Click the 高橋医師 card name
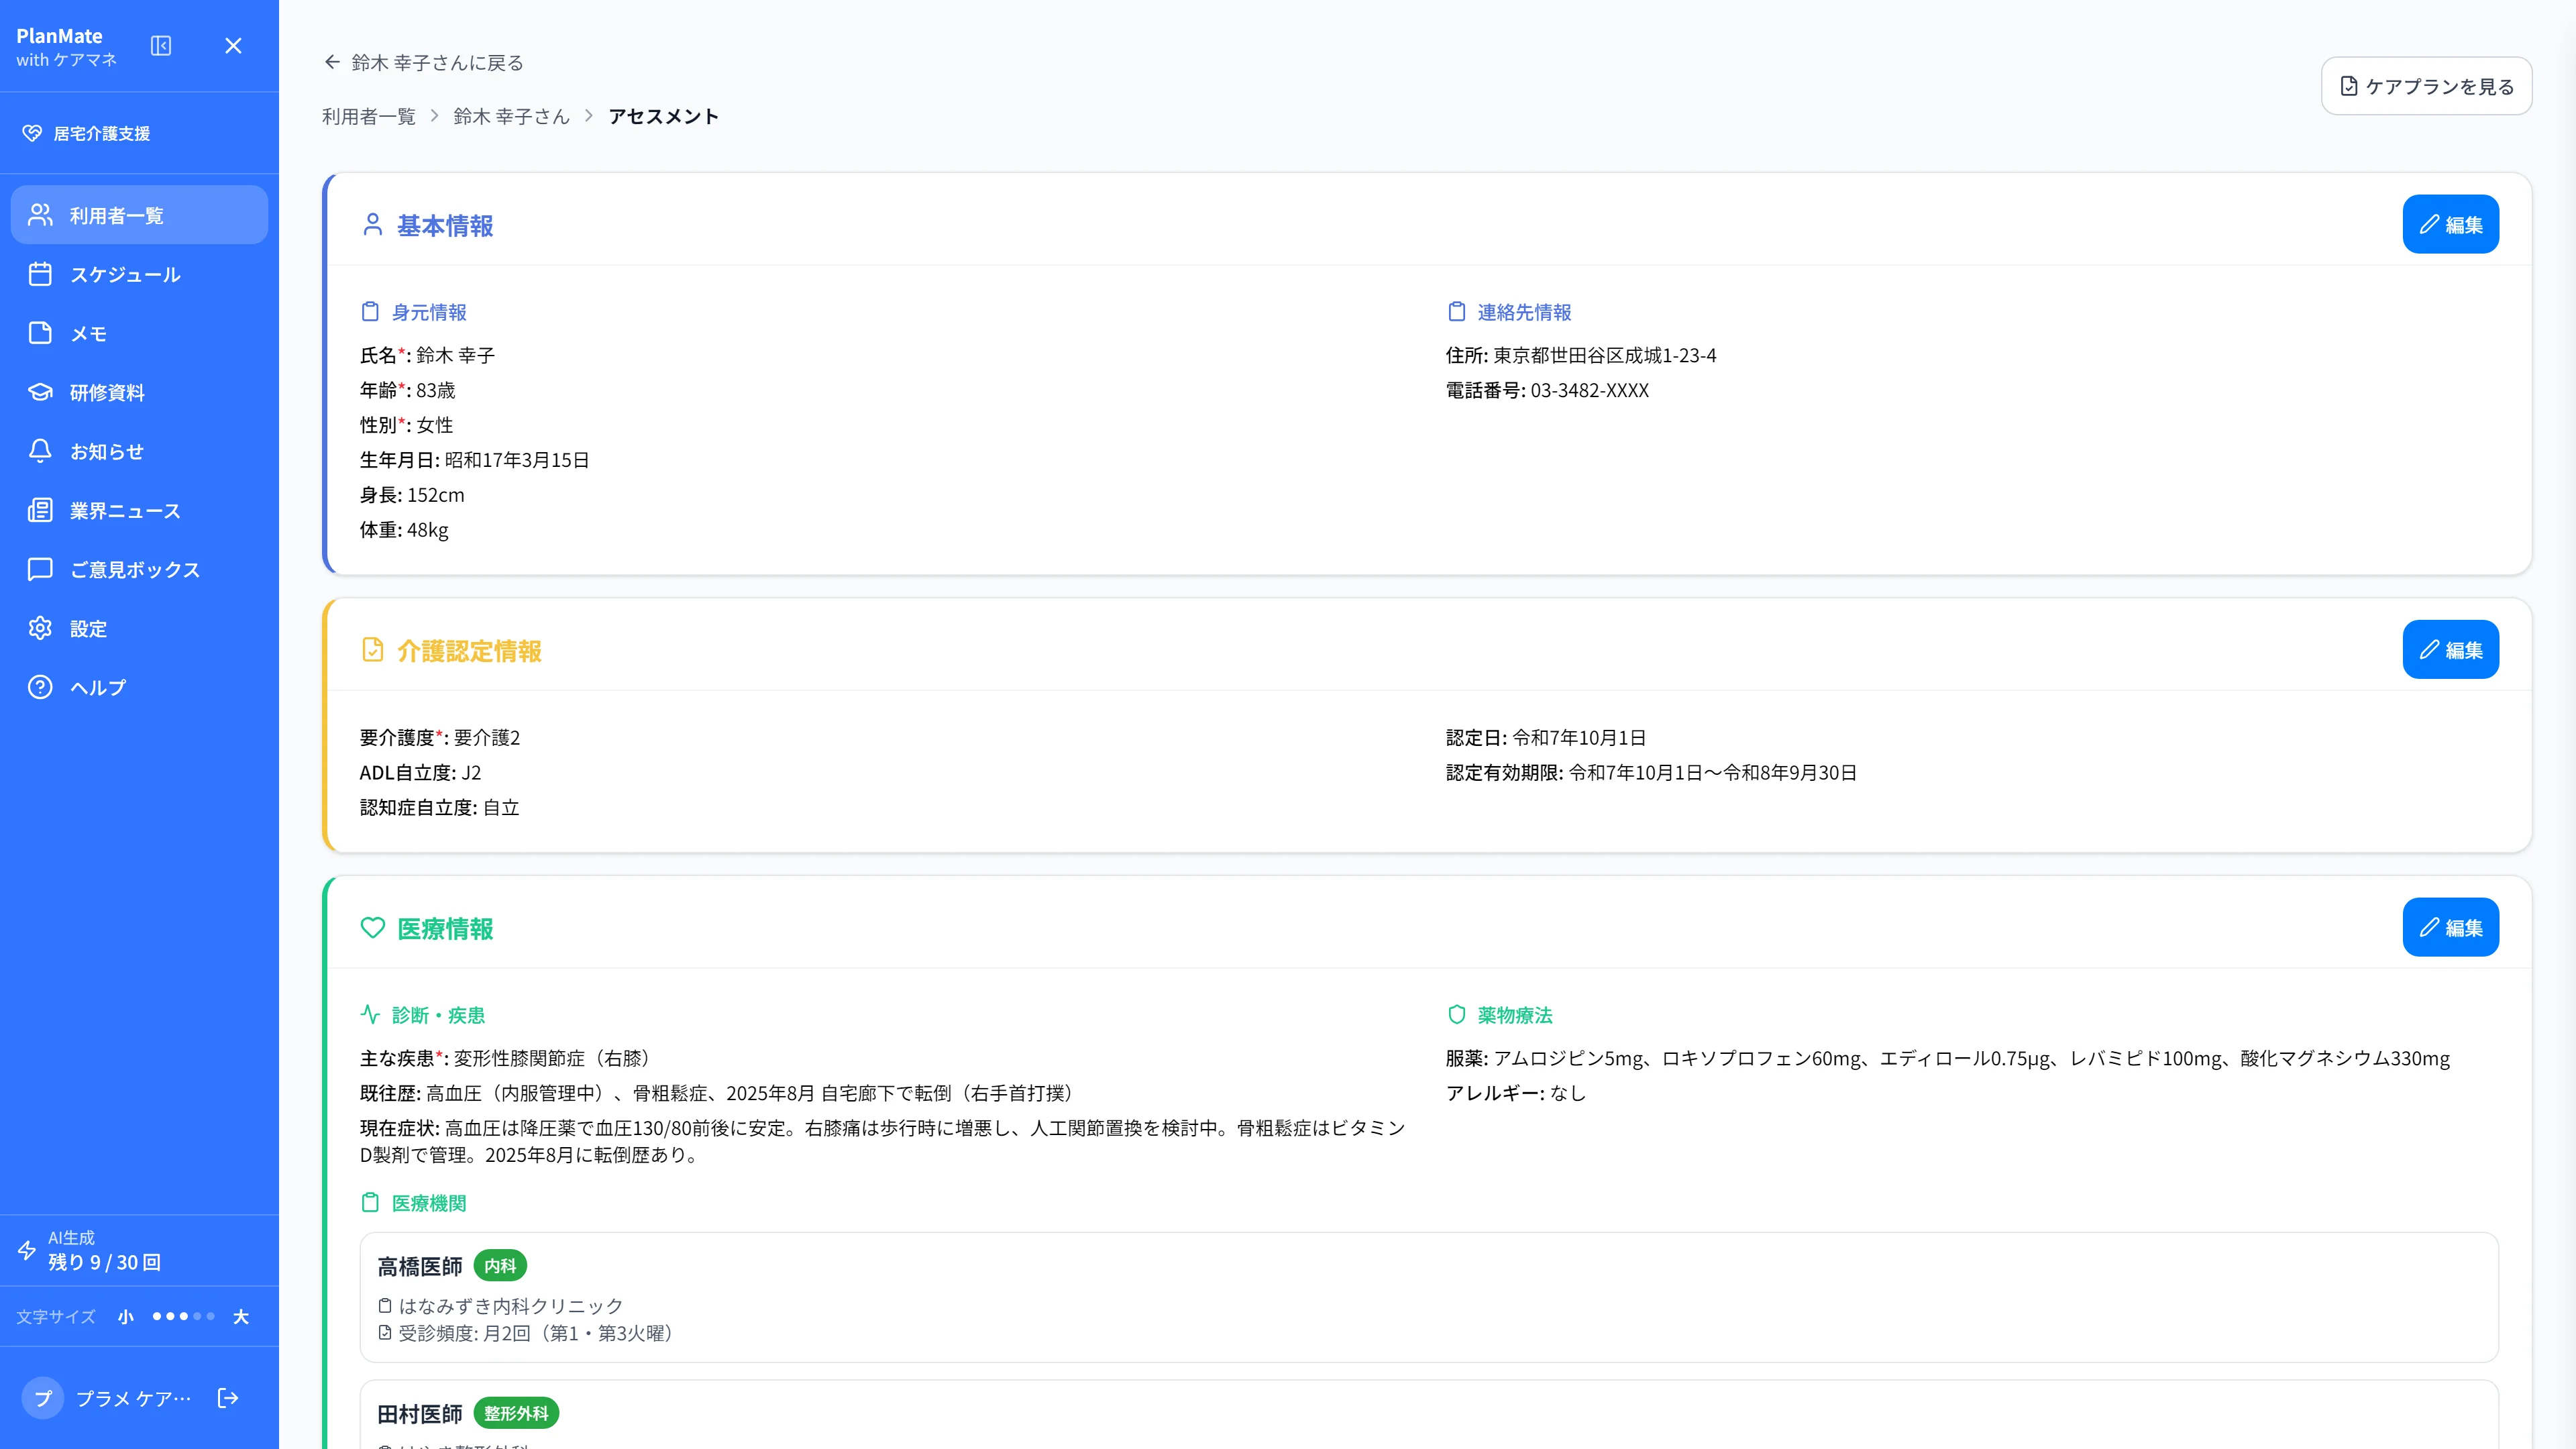Viewport: 2576px width, 1449px height. click(420, 1266)
